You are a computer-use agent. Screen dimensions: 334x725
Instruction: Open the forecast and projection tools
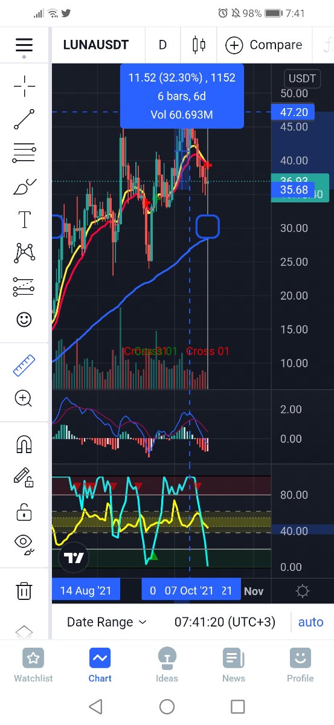click(24, 287)
